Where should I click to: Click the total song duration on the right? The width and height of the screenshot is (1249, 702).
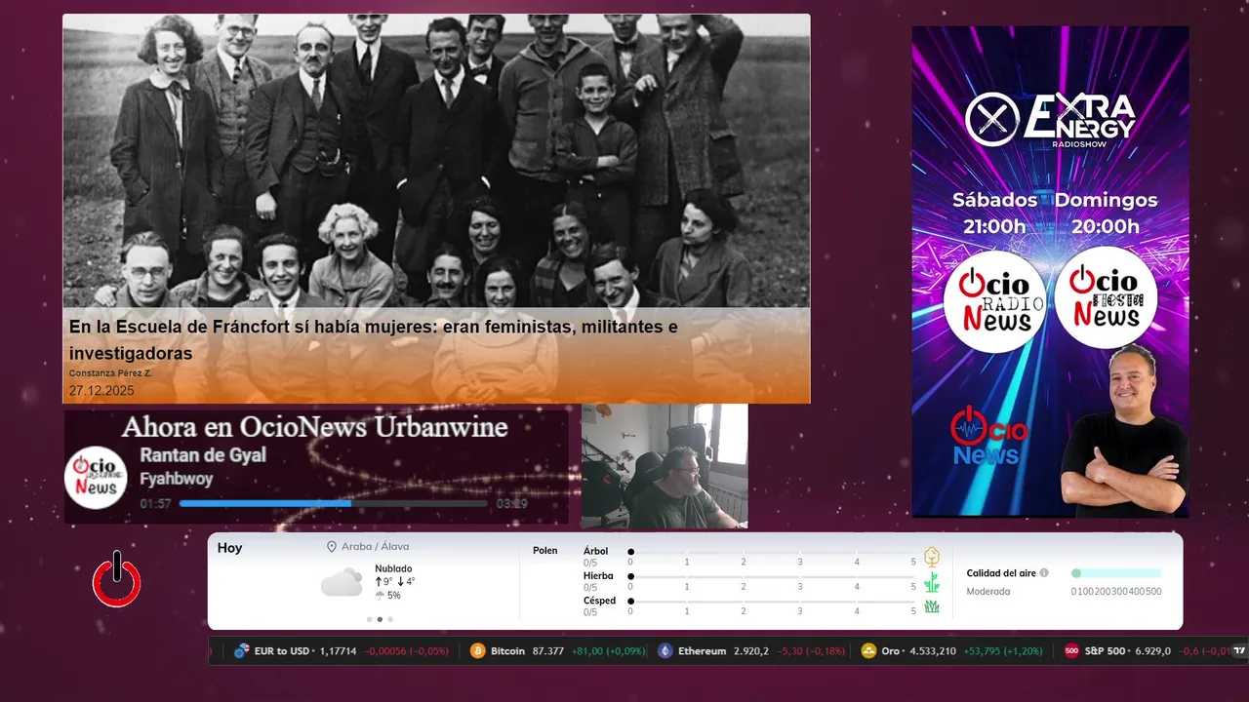coord(512,504)
